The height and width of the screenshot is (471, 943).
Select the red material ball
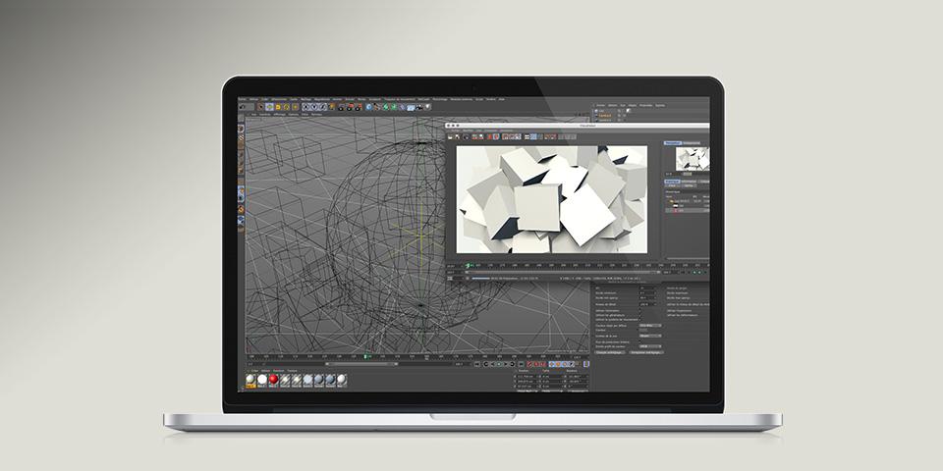(x=273, y=380)
